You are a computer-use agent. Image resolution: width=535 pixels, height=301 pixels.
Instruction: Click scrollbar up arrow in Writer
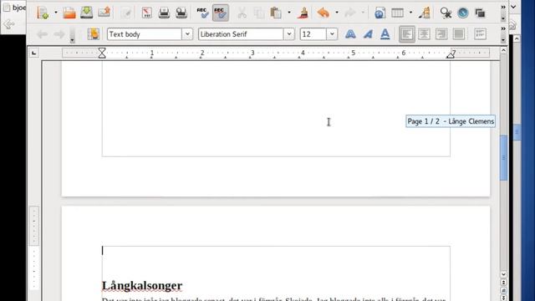coord(503,50)
